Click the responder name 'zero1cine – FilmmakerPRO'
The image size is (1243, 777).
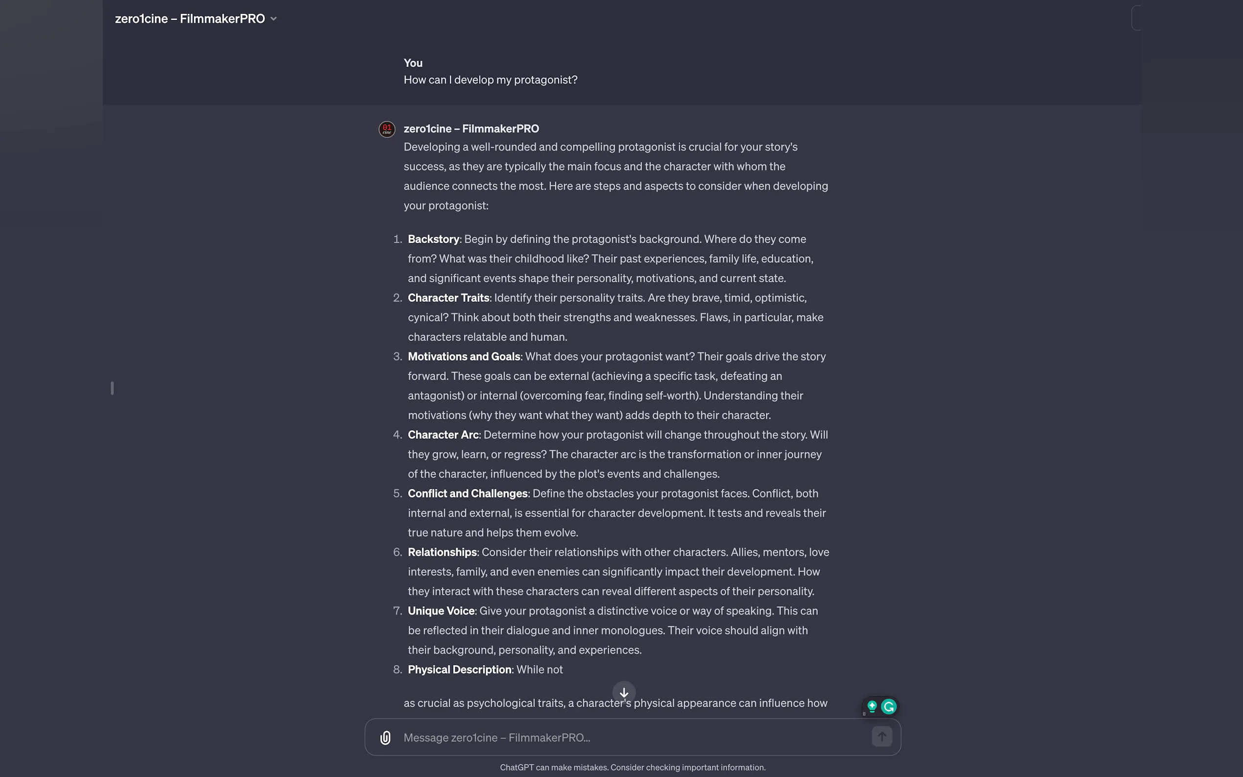pos(471,129)
